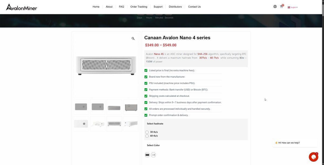Select the 60 th/s hashrate option
324x165 pixels.
click(147, 136)
